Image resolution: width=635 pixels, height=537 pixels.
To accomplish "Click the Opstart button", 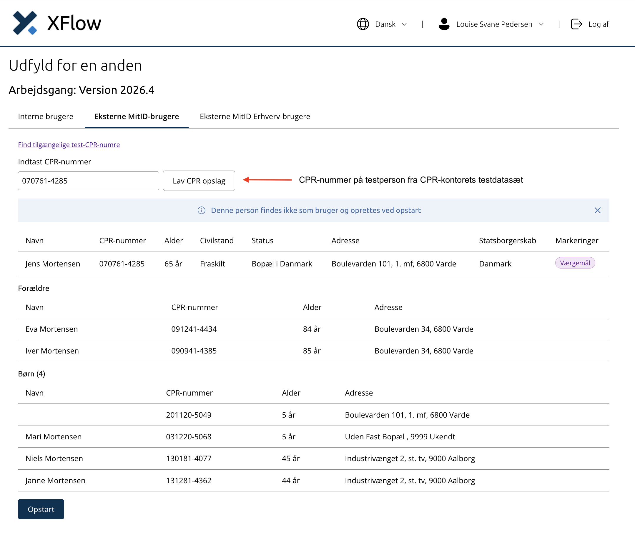I will coord(41,509).
